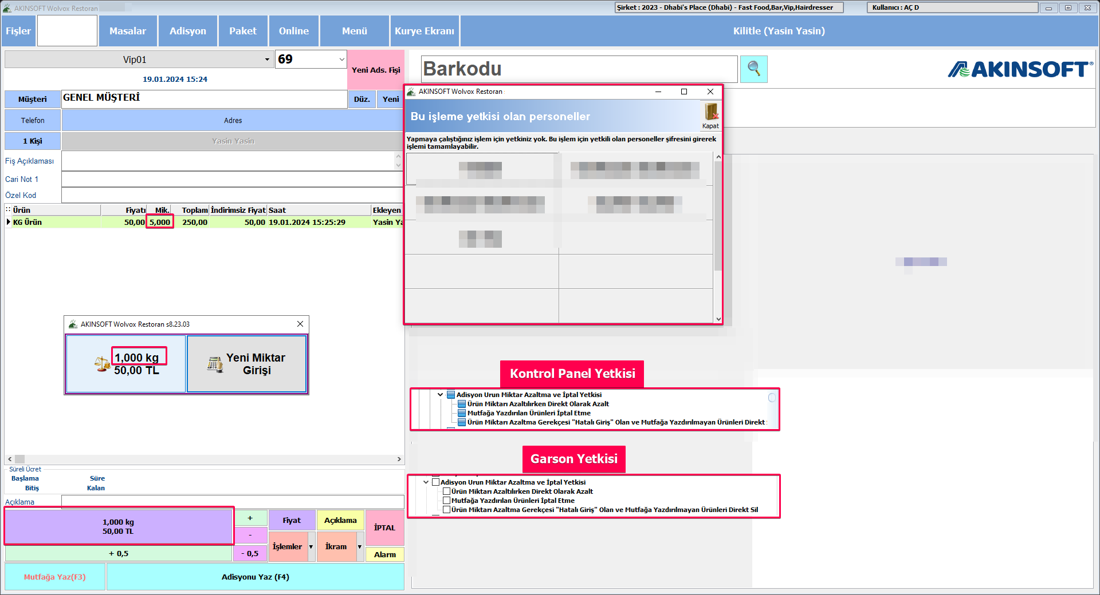Click the personnel list vertical scrollbar thumb
Image resolution: width=1100 pixels, height=595 pixels.
click(718, 216)
